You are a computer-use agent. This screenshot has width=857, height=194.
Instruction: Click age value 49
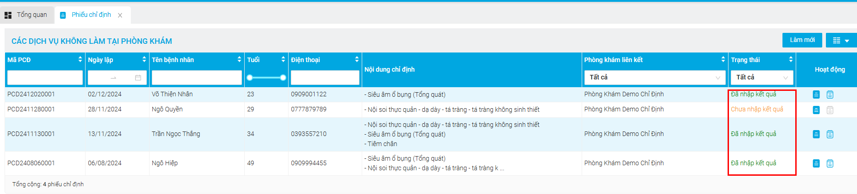251,163
